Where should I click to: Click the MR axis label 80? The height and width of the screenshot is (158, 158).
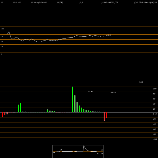(x=154, y=94)
